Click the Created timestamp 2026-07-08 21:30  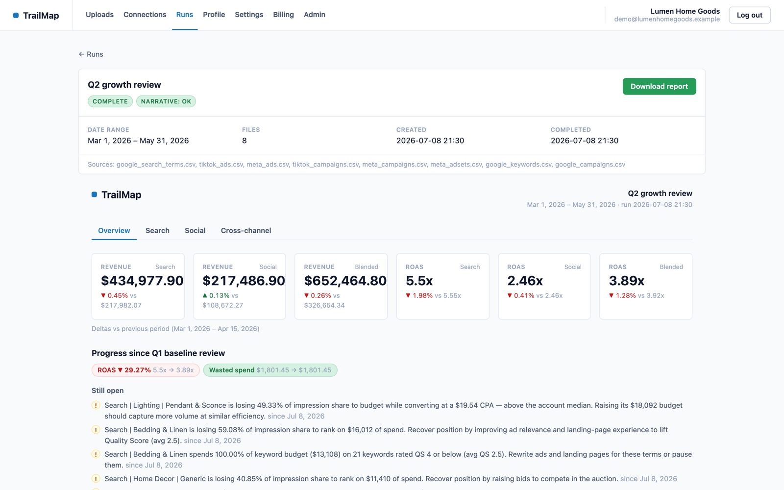430,141
